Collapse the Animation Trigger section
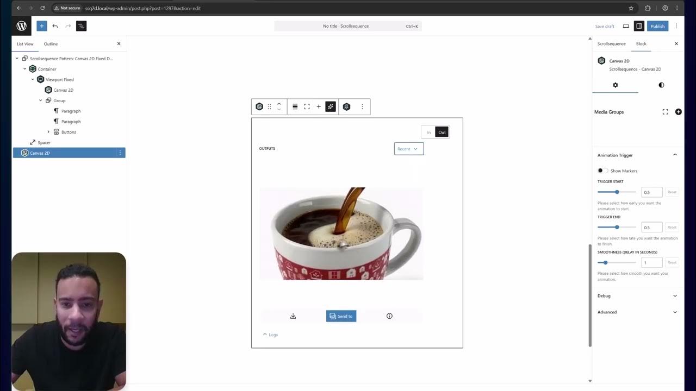696x391 pixels. [675, 155]
